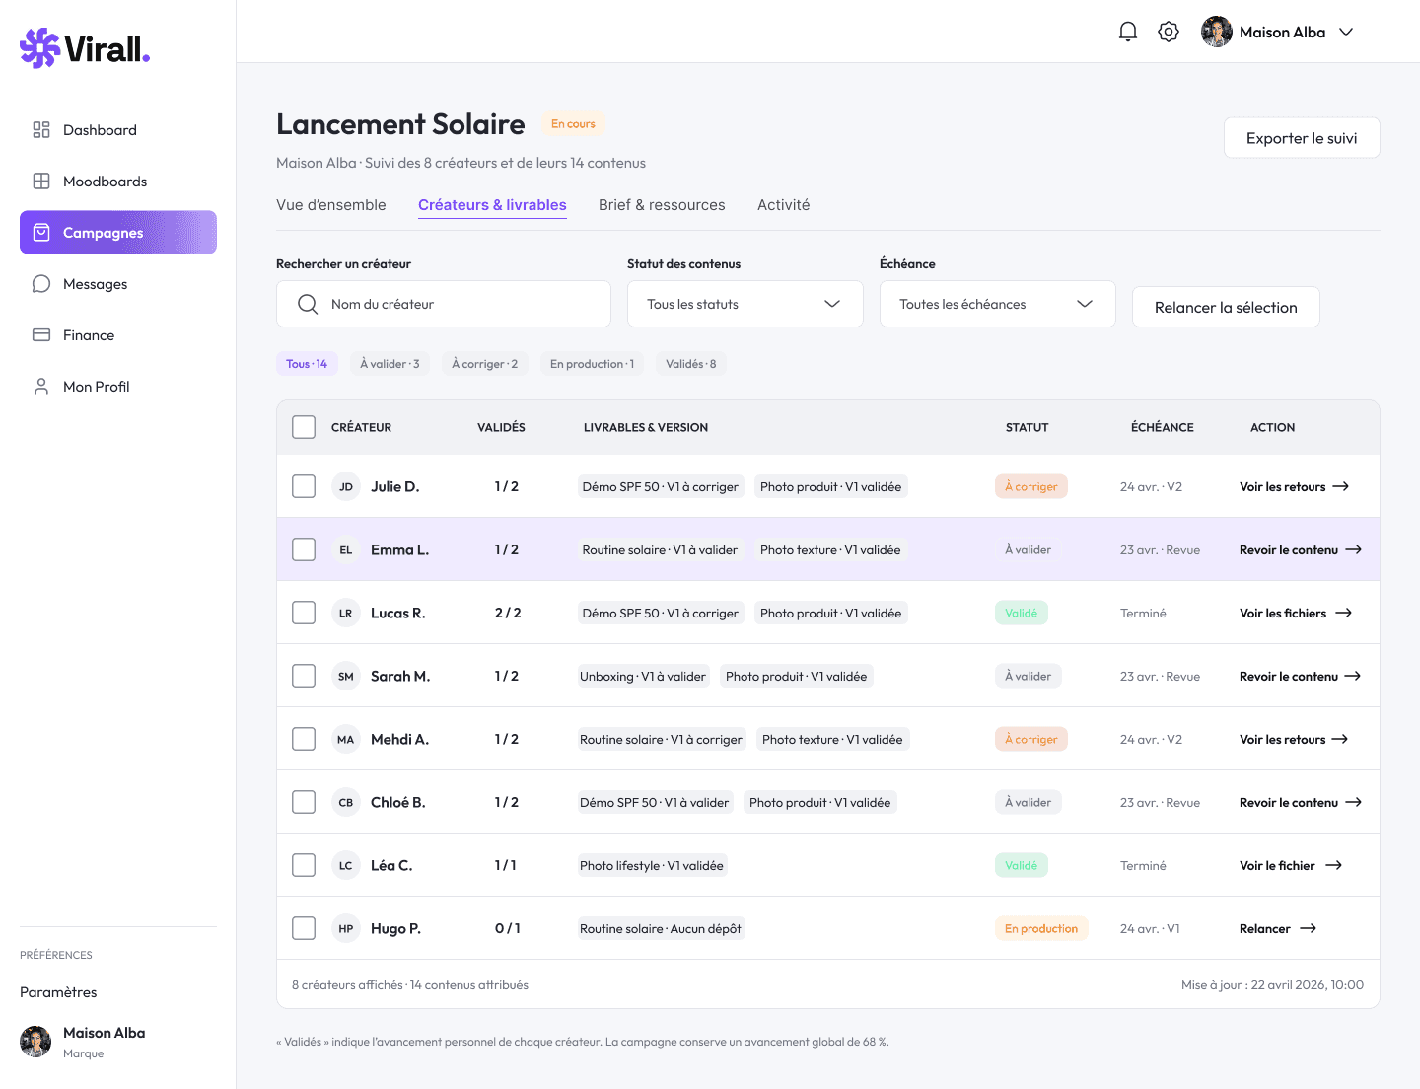Image resolution: width=1420 pixels, height=1089 pixels.
Task: Click Maison Alba avatar in sidebar footer
Action: [x=35, y=1042]
